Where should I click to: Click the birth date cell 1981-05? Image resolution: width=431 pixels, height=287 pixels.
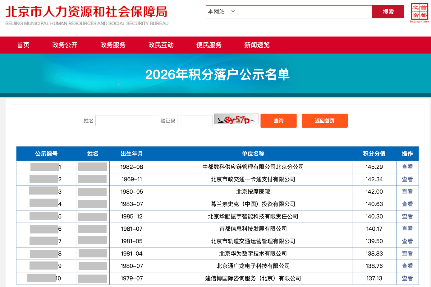click(x=132, y=241)
